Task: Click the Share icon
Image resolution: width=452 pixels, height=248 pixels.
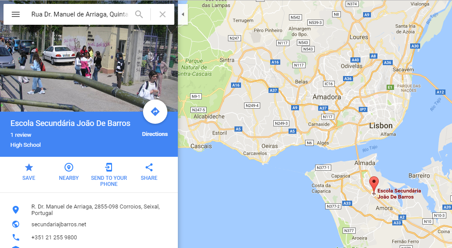Action: [149, 167]
